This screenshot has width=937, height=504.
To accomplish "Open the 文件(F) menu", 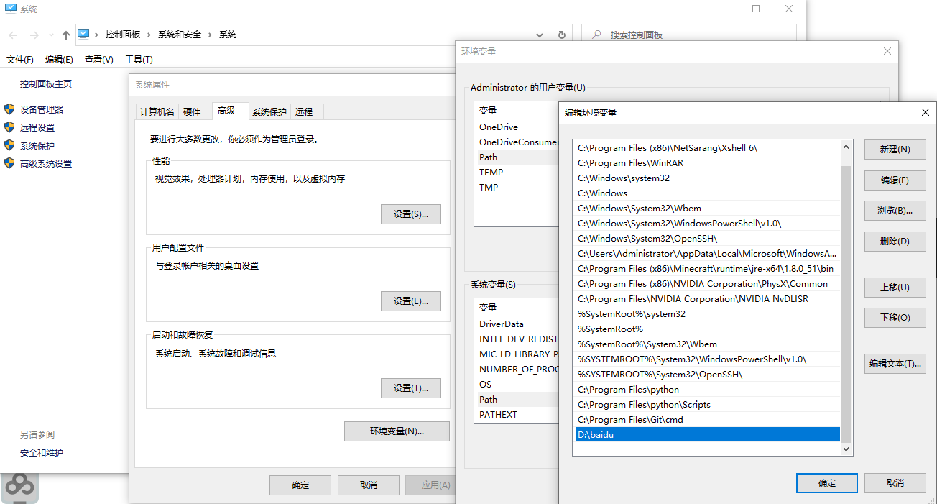I will [20, 60].
